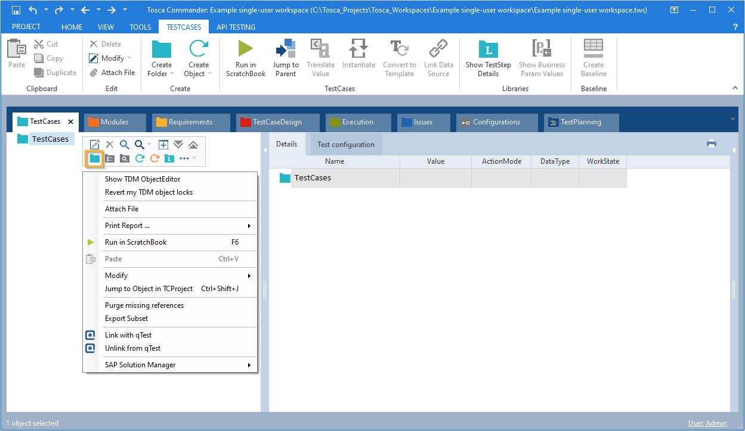Click the orange refresh arrow in mini toolbar
This screenshot has width=745, height=431.
154,158
